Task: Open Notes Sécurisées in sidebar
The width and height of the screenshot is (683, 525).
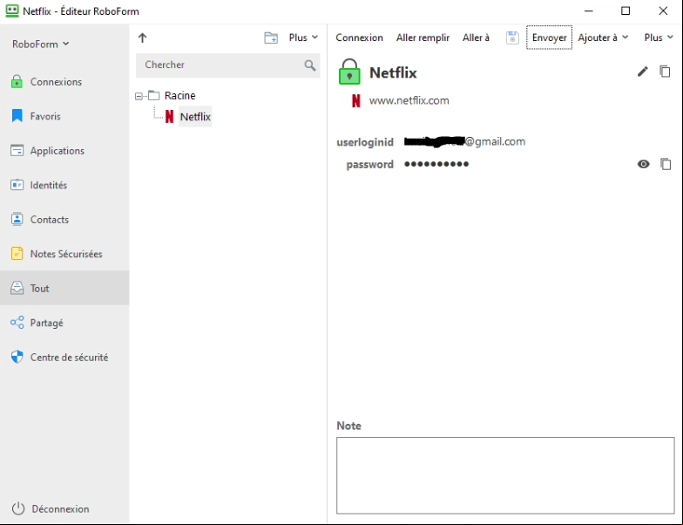Action: tap(64, 254)
